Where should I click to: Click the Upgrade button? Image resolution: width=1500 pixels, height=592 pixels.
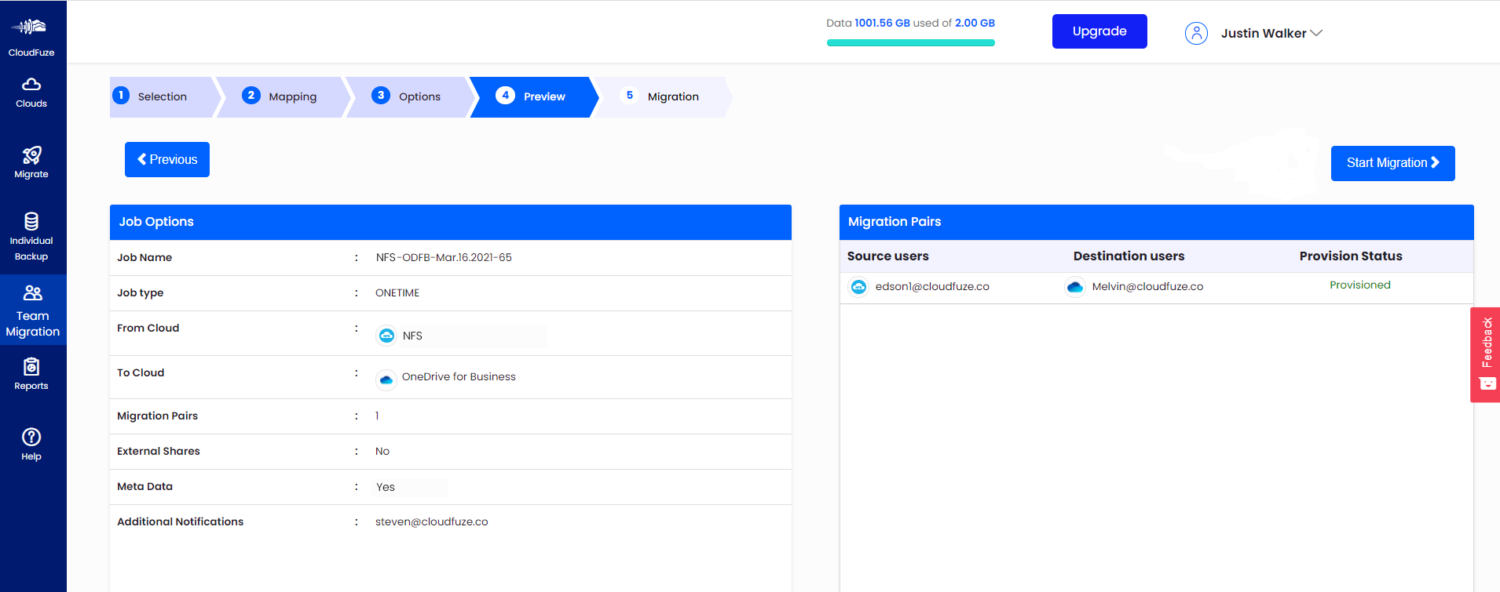tap(1099, 31)
